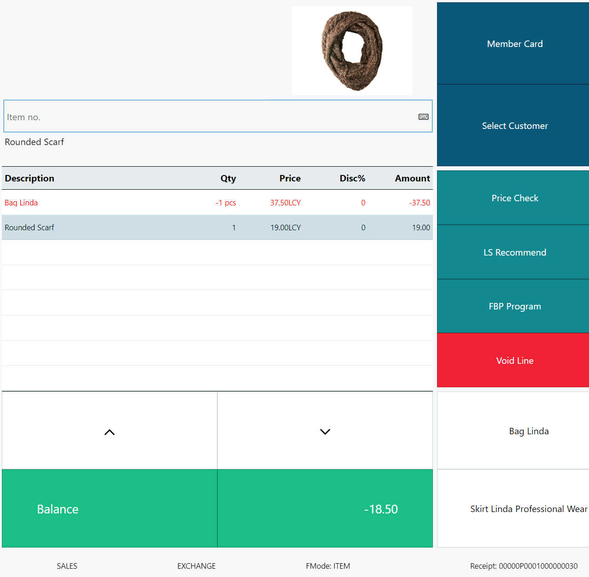
Task: Click the Rounded Scarf product image
Action: 352,51
